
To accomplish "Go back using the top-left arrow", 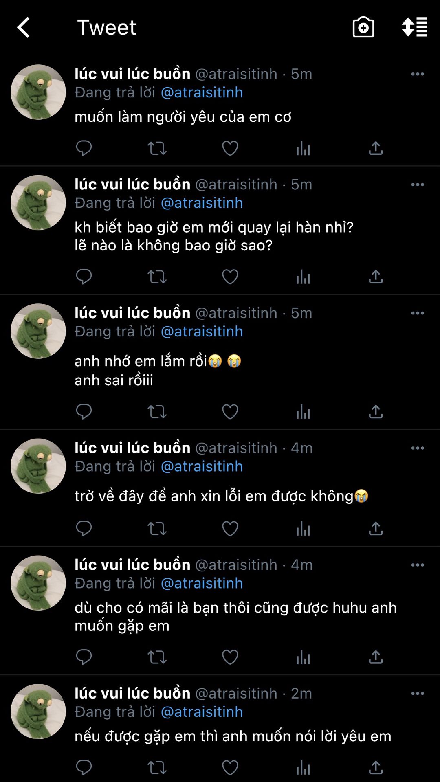I will [24, 27].
